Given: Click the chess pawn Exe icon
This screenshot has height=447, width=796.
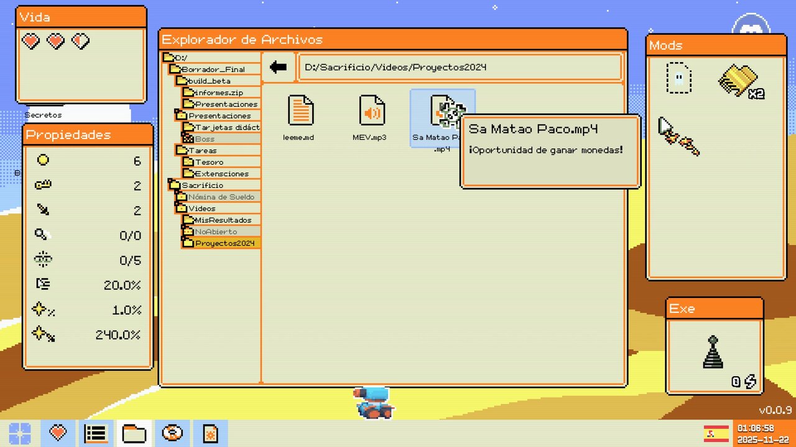Looking at the screenshot, I should pos(713,352).
